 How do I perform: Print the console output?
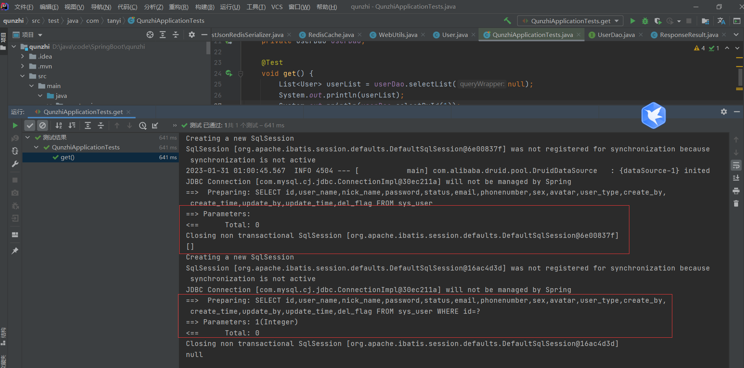pos(736,191)
